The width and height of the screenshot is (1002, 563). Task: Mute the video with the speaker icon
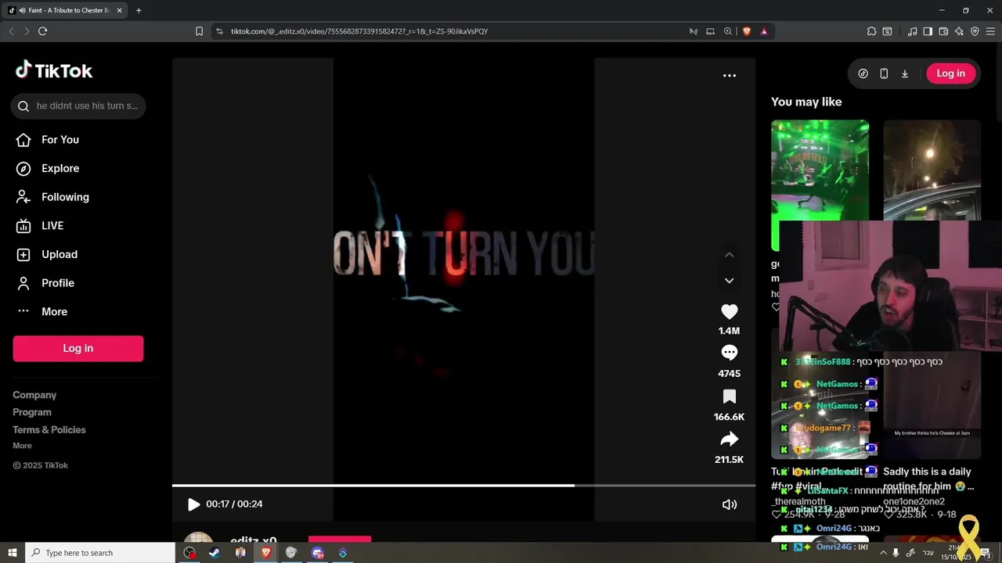[x=730, y=504]
